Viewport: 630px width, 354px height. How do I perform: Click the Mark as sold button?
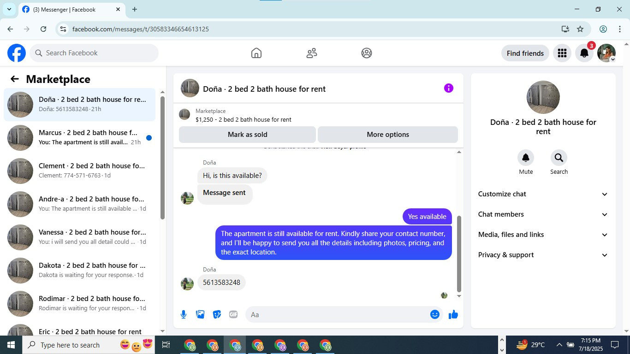click(x=247, y=135)
